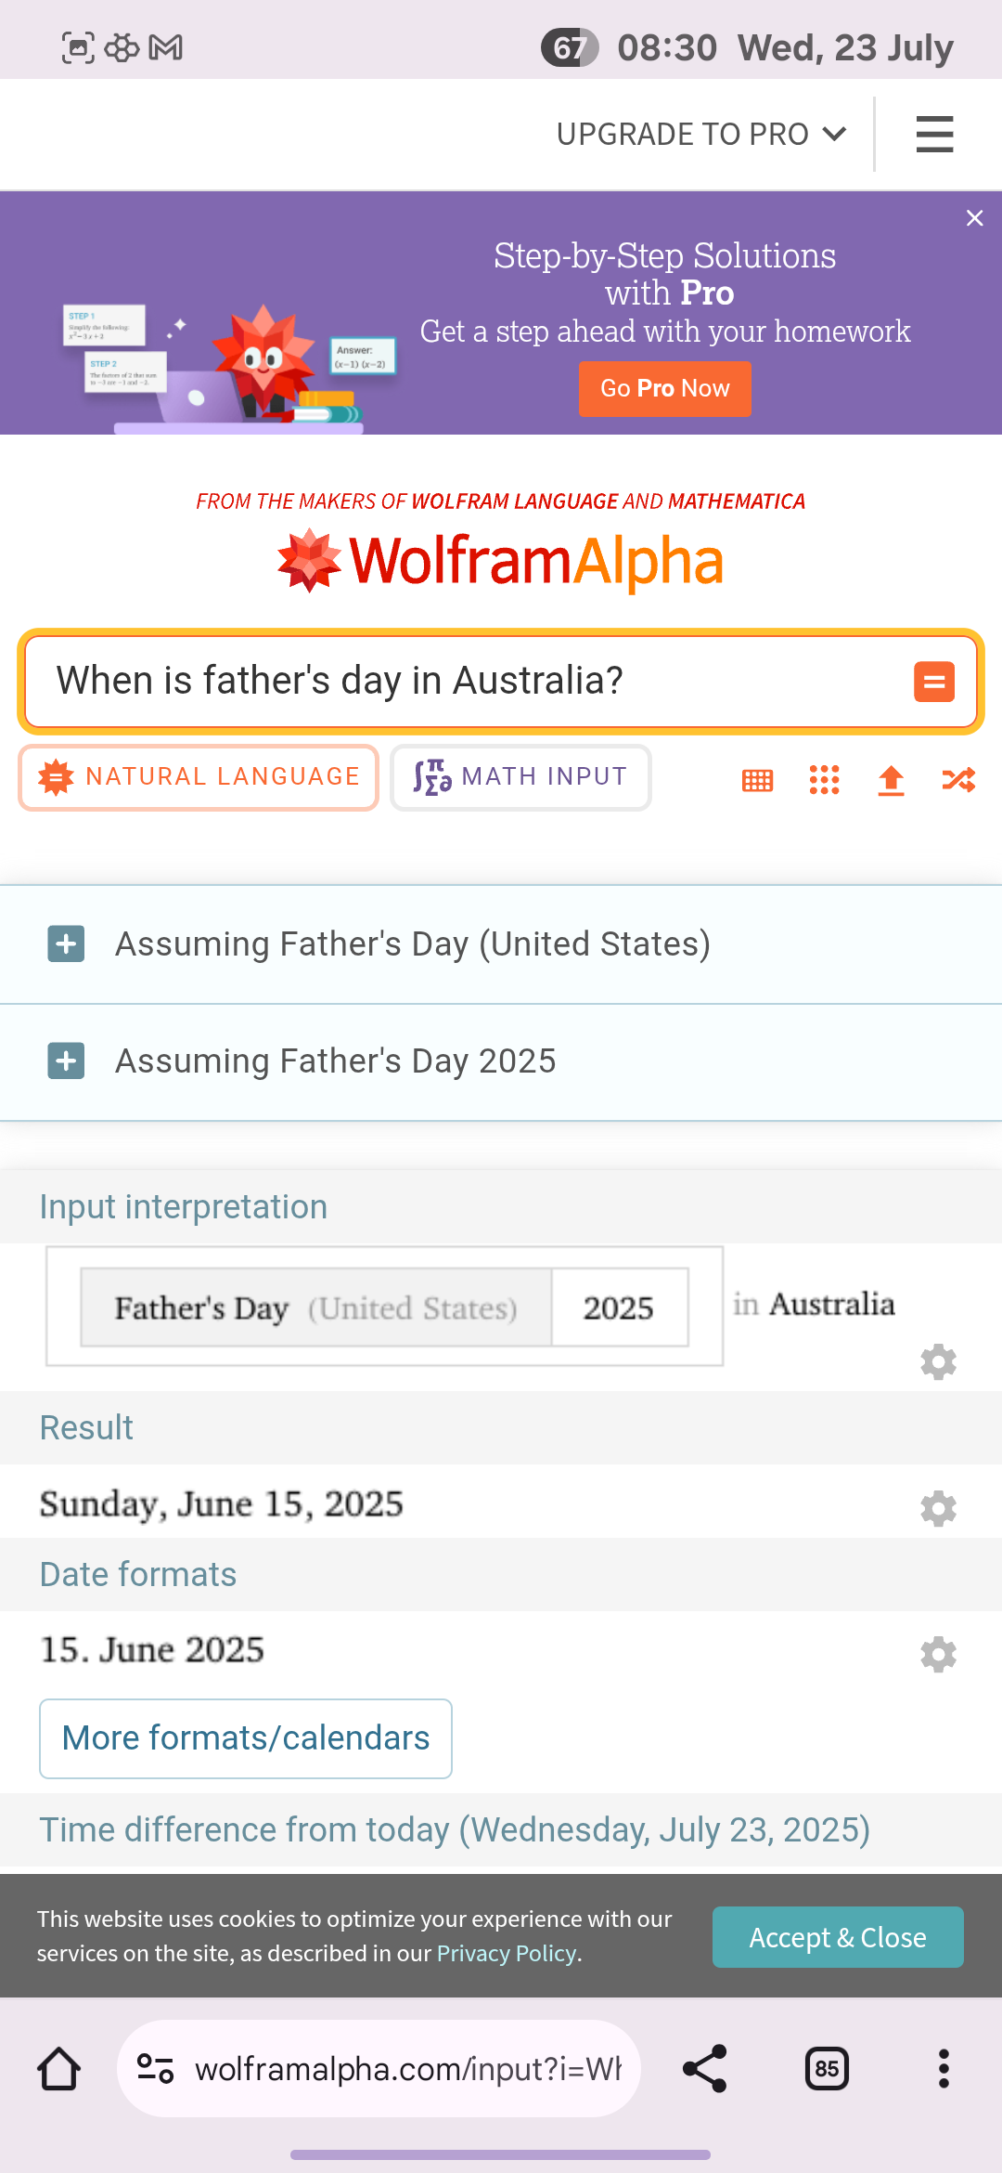Viewport: 1002px width, 2173px height.
Task: Open the hamburger menu
Action: point(934,135)
